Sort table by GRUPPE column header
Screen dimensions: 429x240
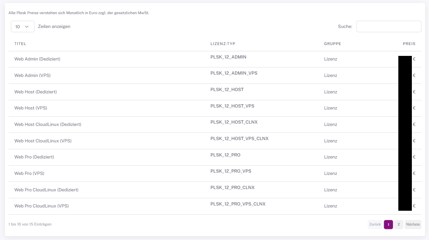click(332, 44)
